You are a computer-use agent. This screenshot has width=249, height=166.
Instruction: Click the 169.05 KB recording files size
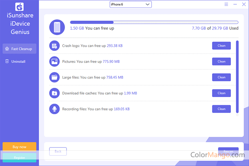pyautogui.click(x=122, y=109)
